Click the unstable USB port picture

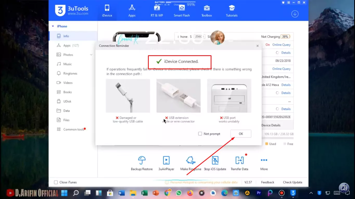coord(229,96)
